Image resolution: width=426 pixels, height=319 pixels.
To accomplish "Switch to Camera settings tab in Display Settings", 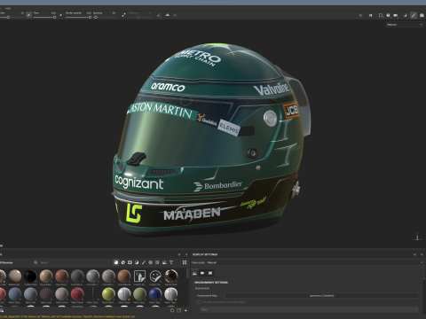I will pos(202,273).
